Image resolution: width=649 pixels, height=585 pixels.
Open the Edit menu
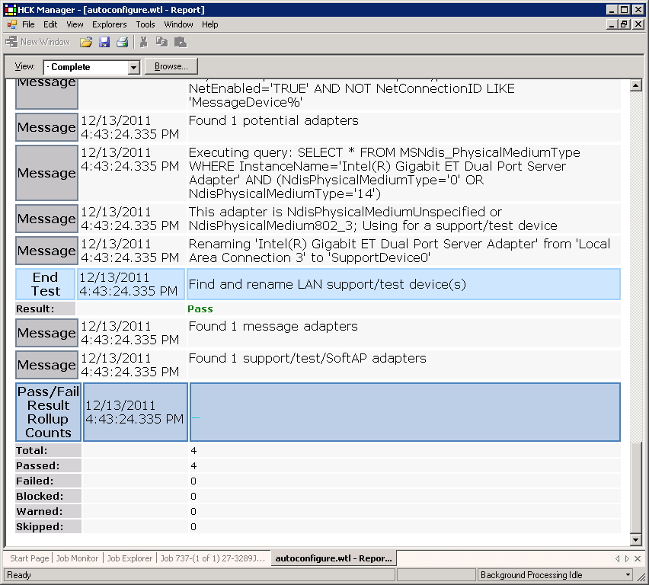point(50,24)
